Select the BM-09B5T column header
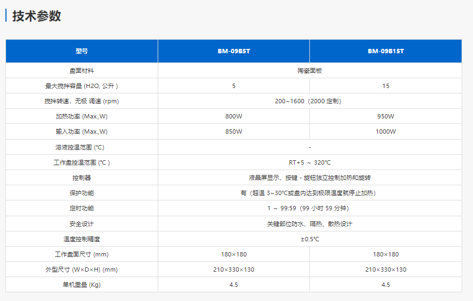 point(234,52)
